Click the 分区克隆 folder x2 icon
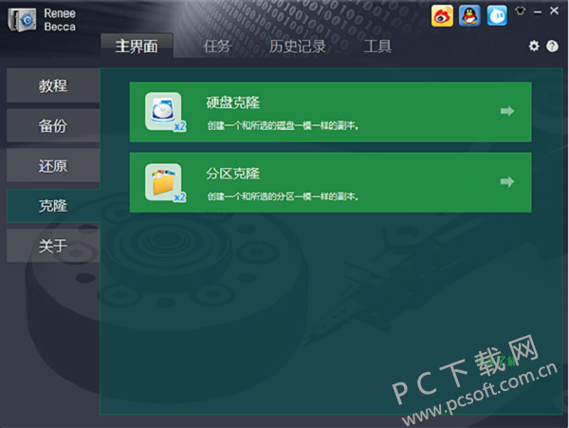This screenshot has height=428, width=569. [165, 182]
